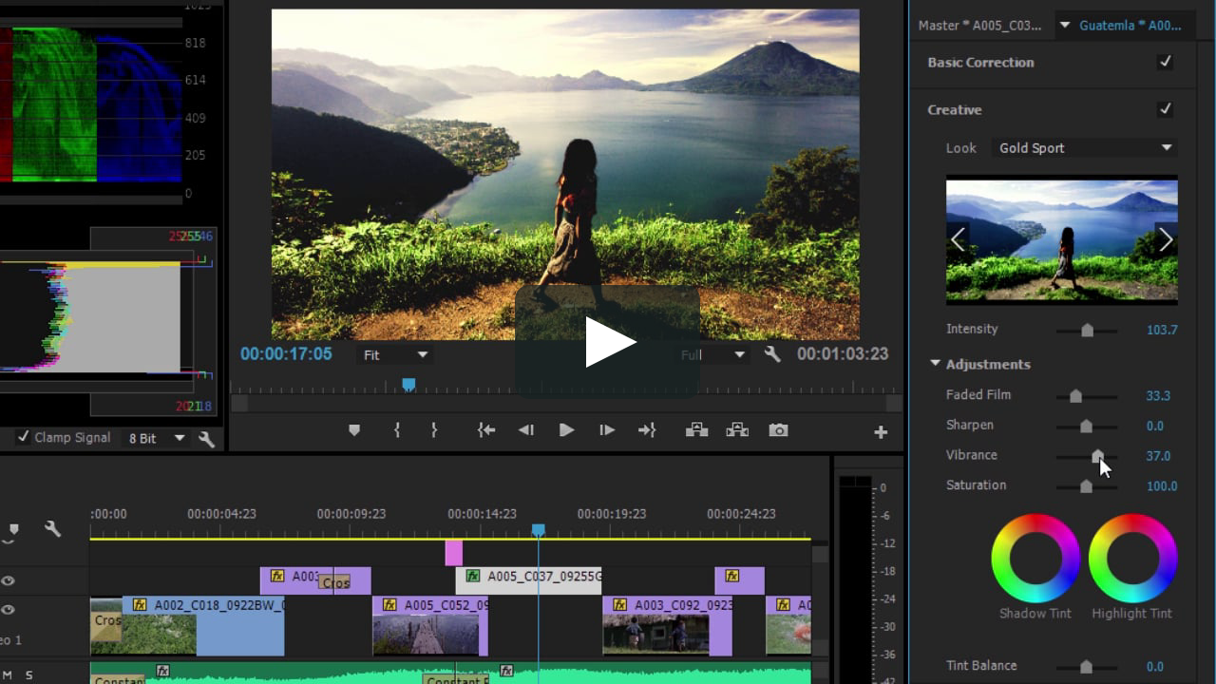Click the Faded Film slider handle

click(1075, 396)
